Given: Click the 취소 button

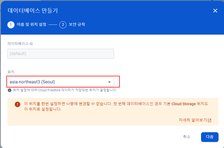Looking at the screenshot, I should point(187,137).
